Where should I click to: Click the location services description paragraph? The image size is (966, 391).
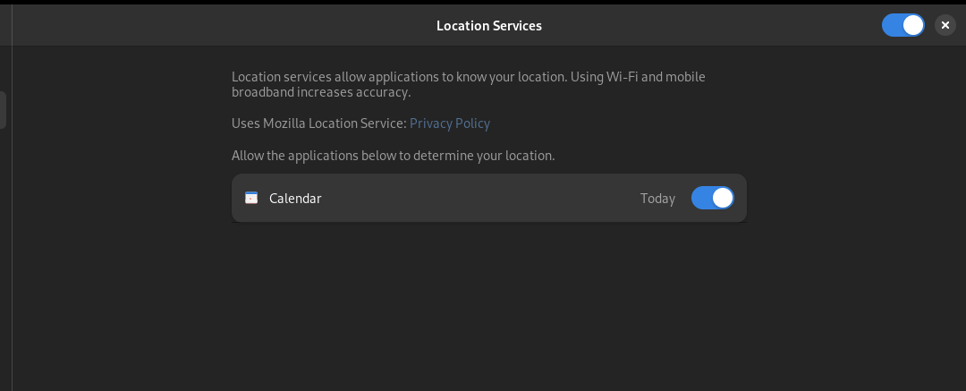[x=468, y=84]
